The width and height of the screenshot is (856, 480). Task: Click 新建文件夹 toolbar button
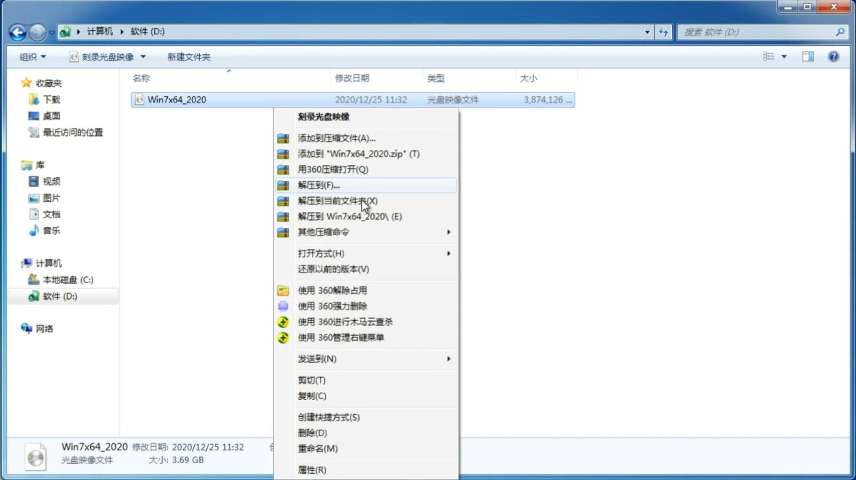[x=189, y=57]
